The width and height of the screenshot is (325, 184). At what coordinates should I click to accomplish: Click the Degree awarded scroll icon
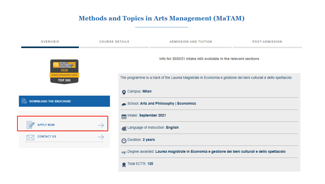pyautogui.click(x=124, y=152)
